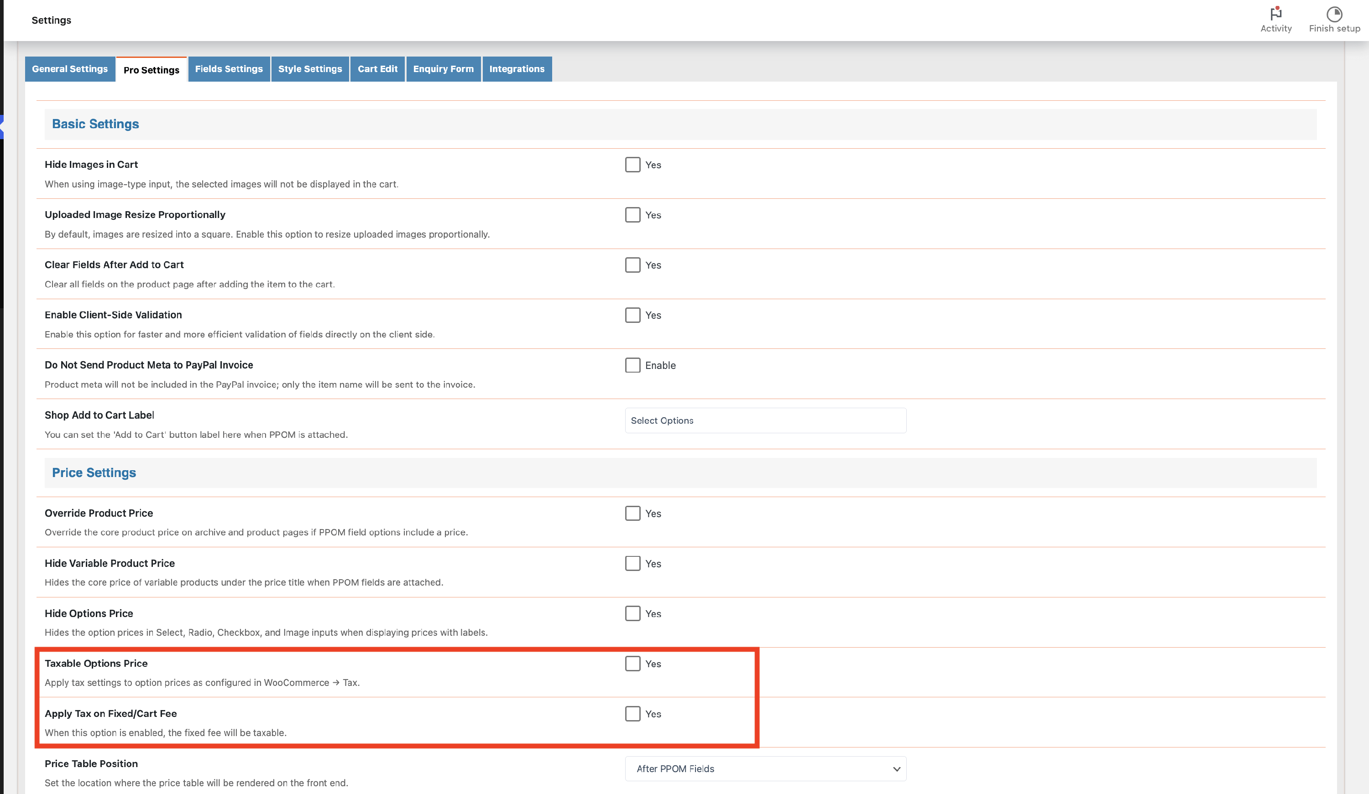
Task: Switch to General Settings tab
Action: pyautogui.click(x=69, y=69)
